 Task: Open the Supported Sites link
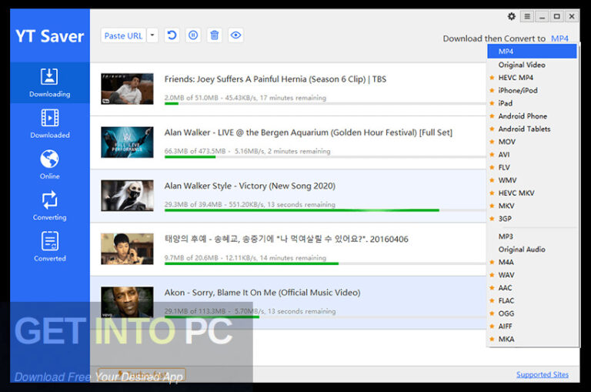pyautogui.click(x=543, y=374)
